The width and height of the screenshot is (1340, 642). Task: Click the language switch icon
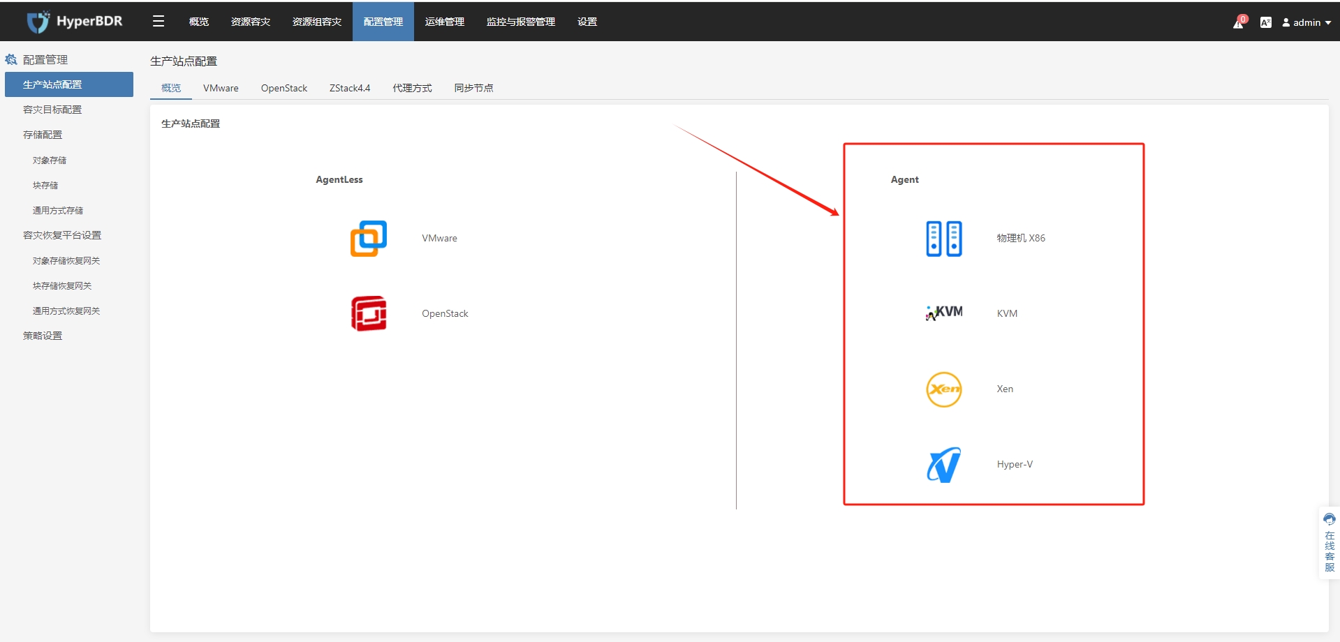pos(1265,22)
